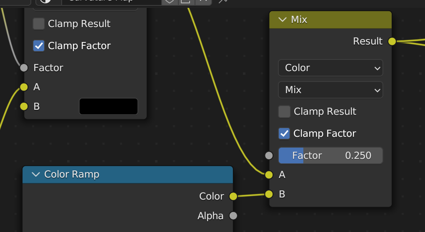This screenshot has width=425, height=232.
Task: Click the Factor 0.250 slider
Action: (x=330, y=155)
